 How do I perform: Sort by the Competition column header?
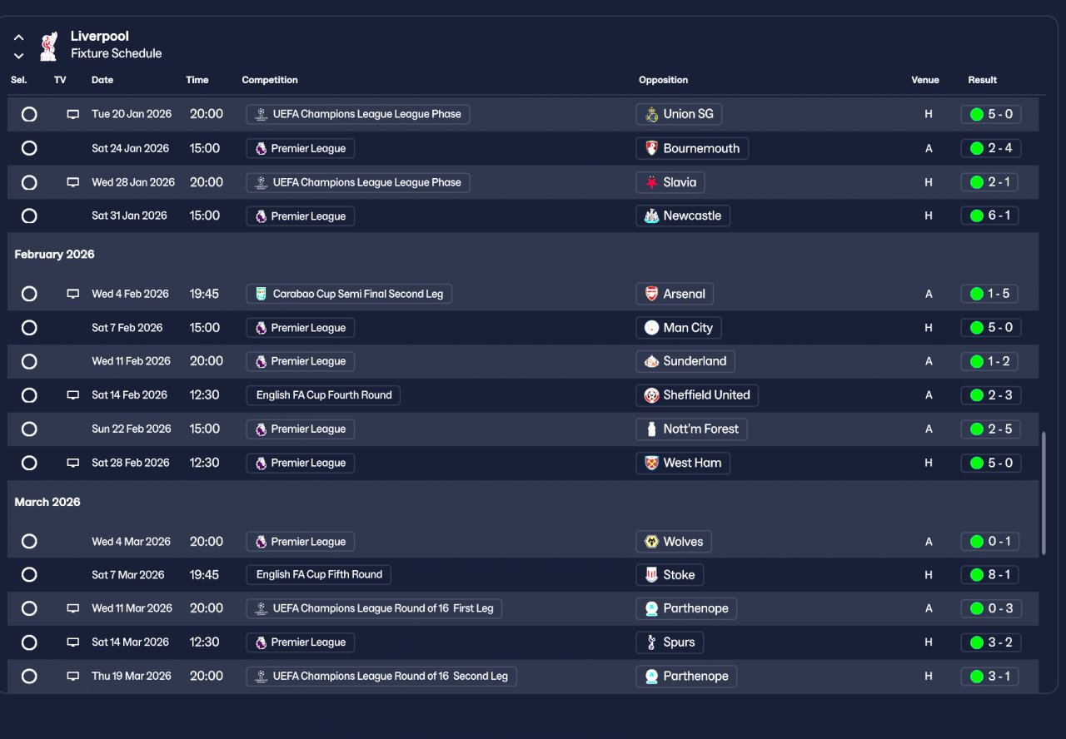click(270, 80)
